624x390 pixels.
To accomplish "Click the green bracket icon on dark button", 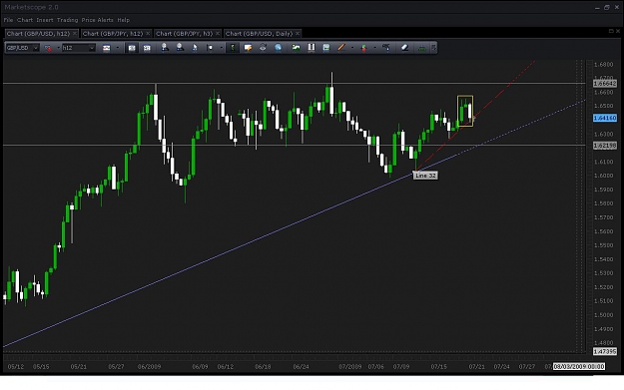I will [233, 48].
